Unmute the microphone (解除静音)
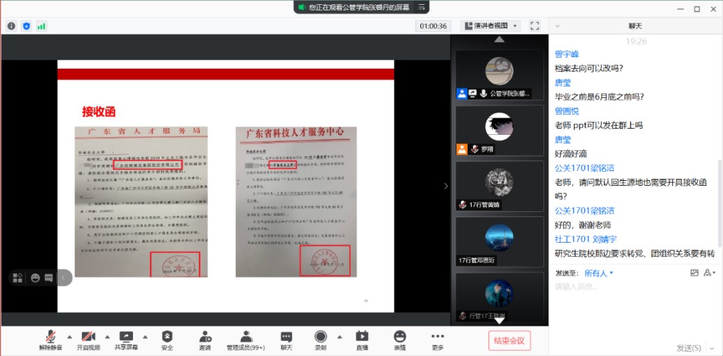Image resolution: width=723 pixels, height=356 pixels. [x=50, y=338]
